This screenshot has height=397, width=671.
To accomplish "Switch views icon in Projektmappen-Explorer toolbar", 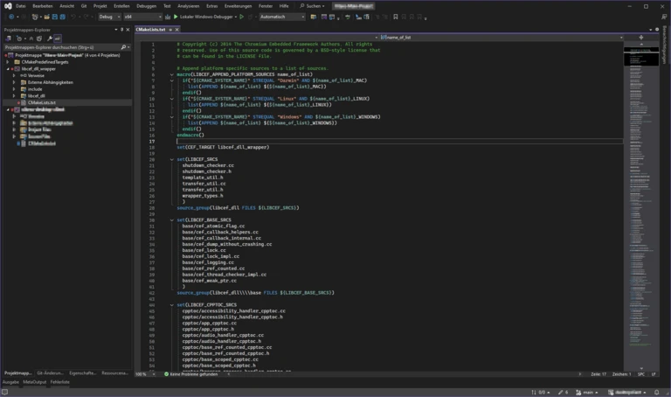I will 8,38.
